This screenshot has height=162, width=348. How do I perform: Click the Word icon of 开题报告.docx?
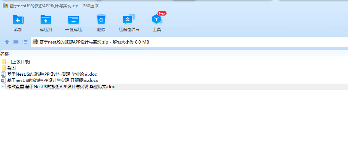pos(3,80)
